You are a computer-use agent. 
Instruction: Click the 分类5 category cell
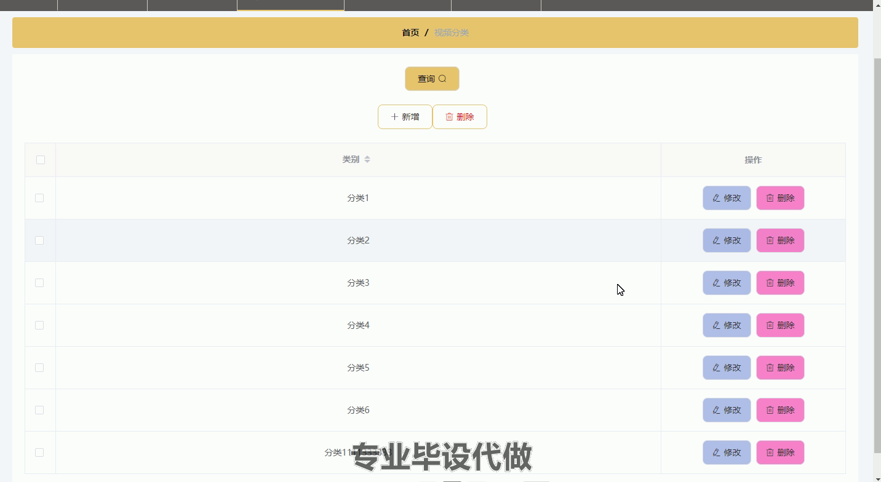coord(358,368)
